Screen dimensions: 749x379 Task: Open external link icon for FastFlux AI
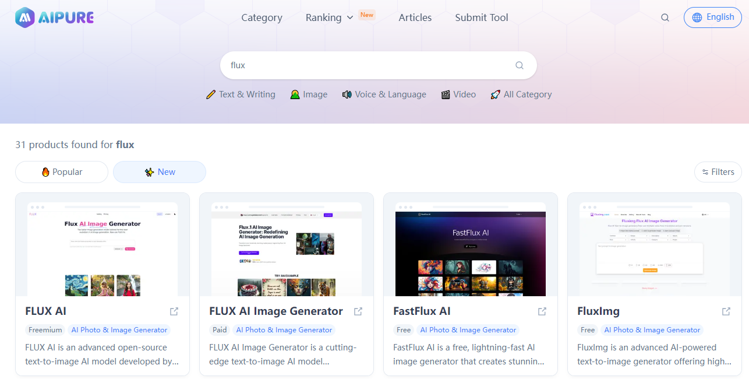(542, 311)
